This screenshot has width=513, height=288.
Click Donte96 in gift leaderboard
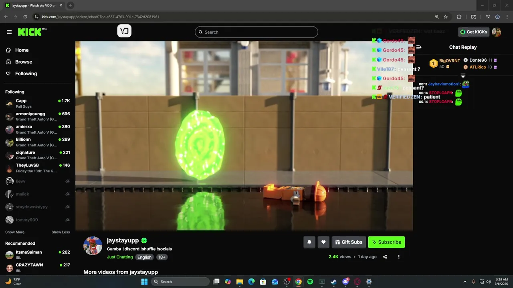478,60
